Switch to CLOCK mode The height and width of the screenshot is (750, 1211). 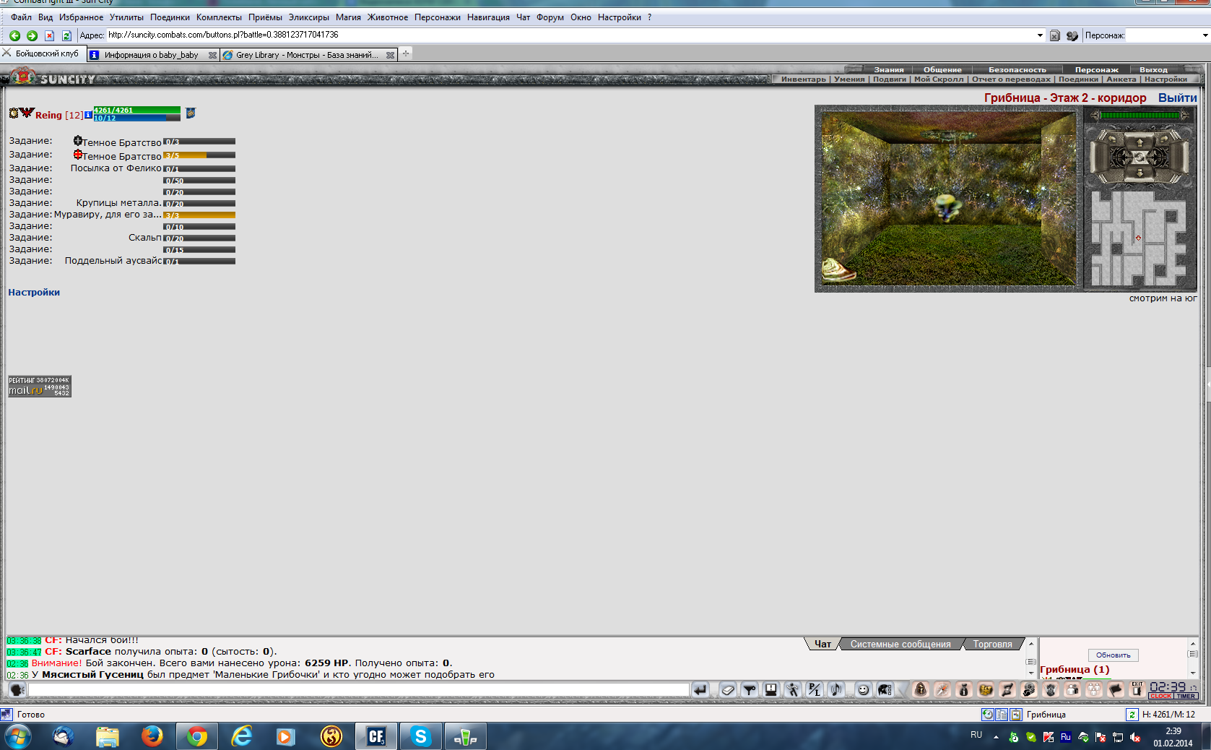tap(1160, 697)
